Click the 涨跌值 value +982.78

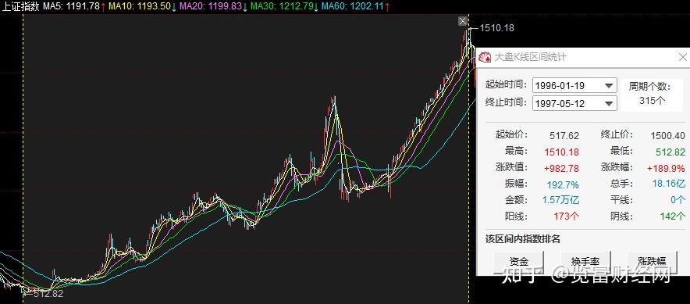(561, 168)
